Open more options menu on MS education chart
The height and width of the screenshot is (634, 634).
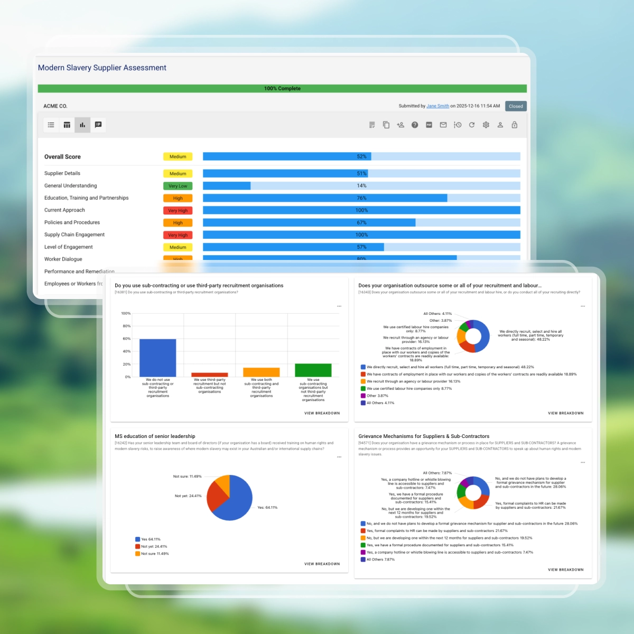coord(339,457)
